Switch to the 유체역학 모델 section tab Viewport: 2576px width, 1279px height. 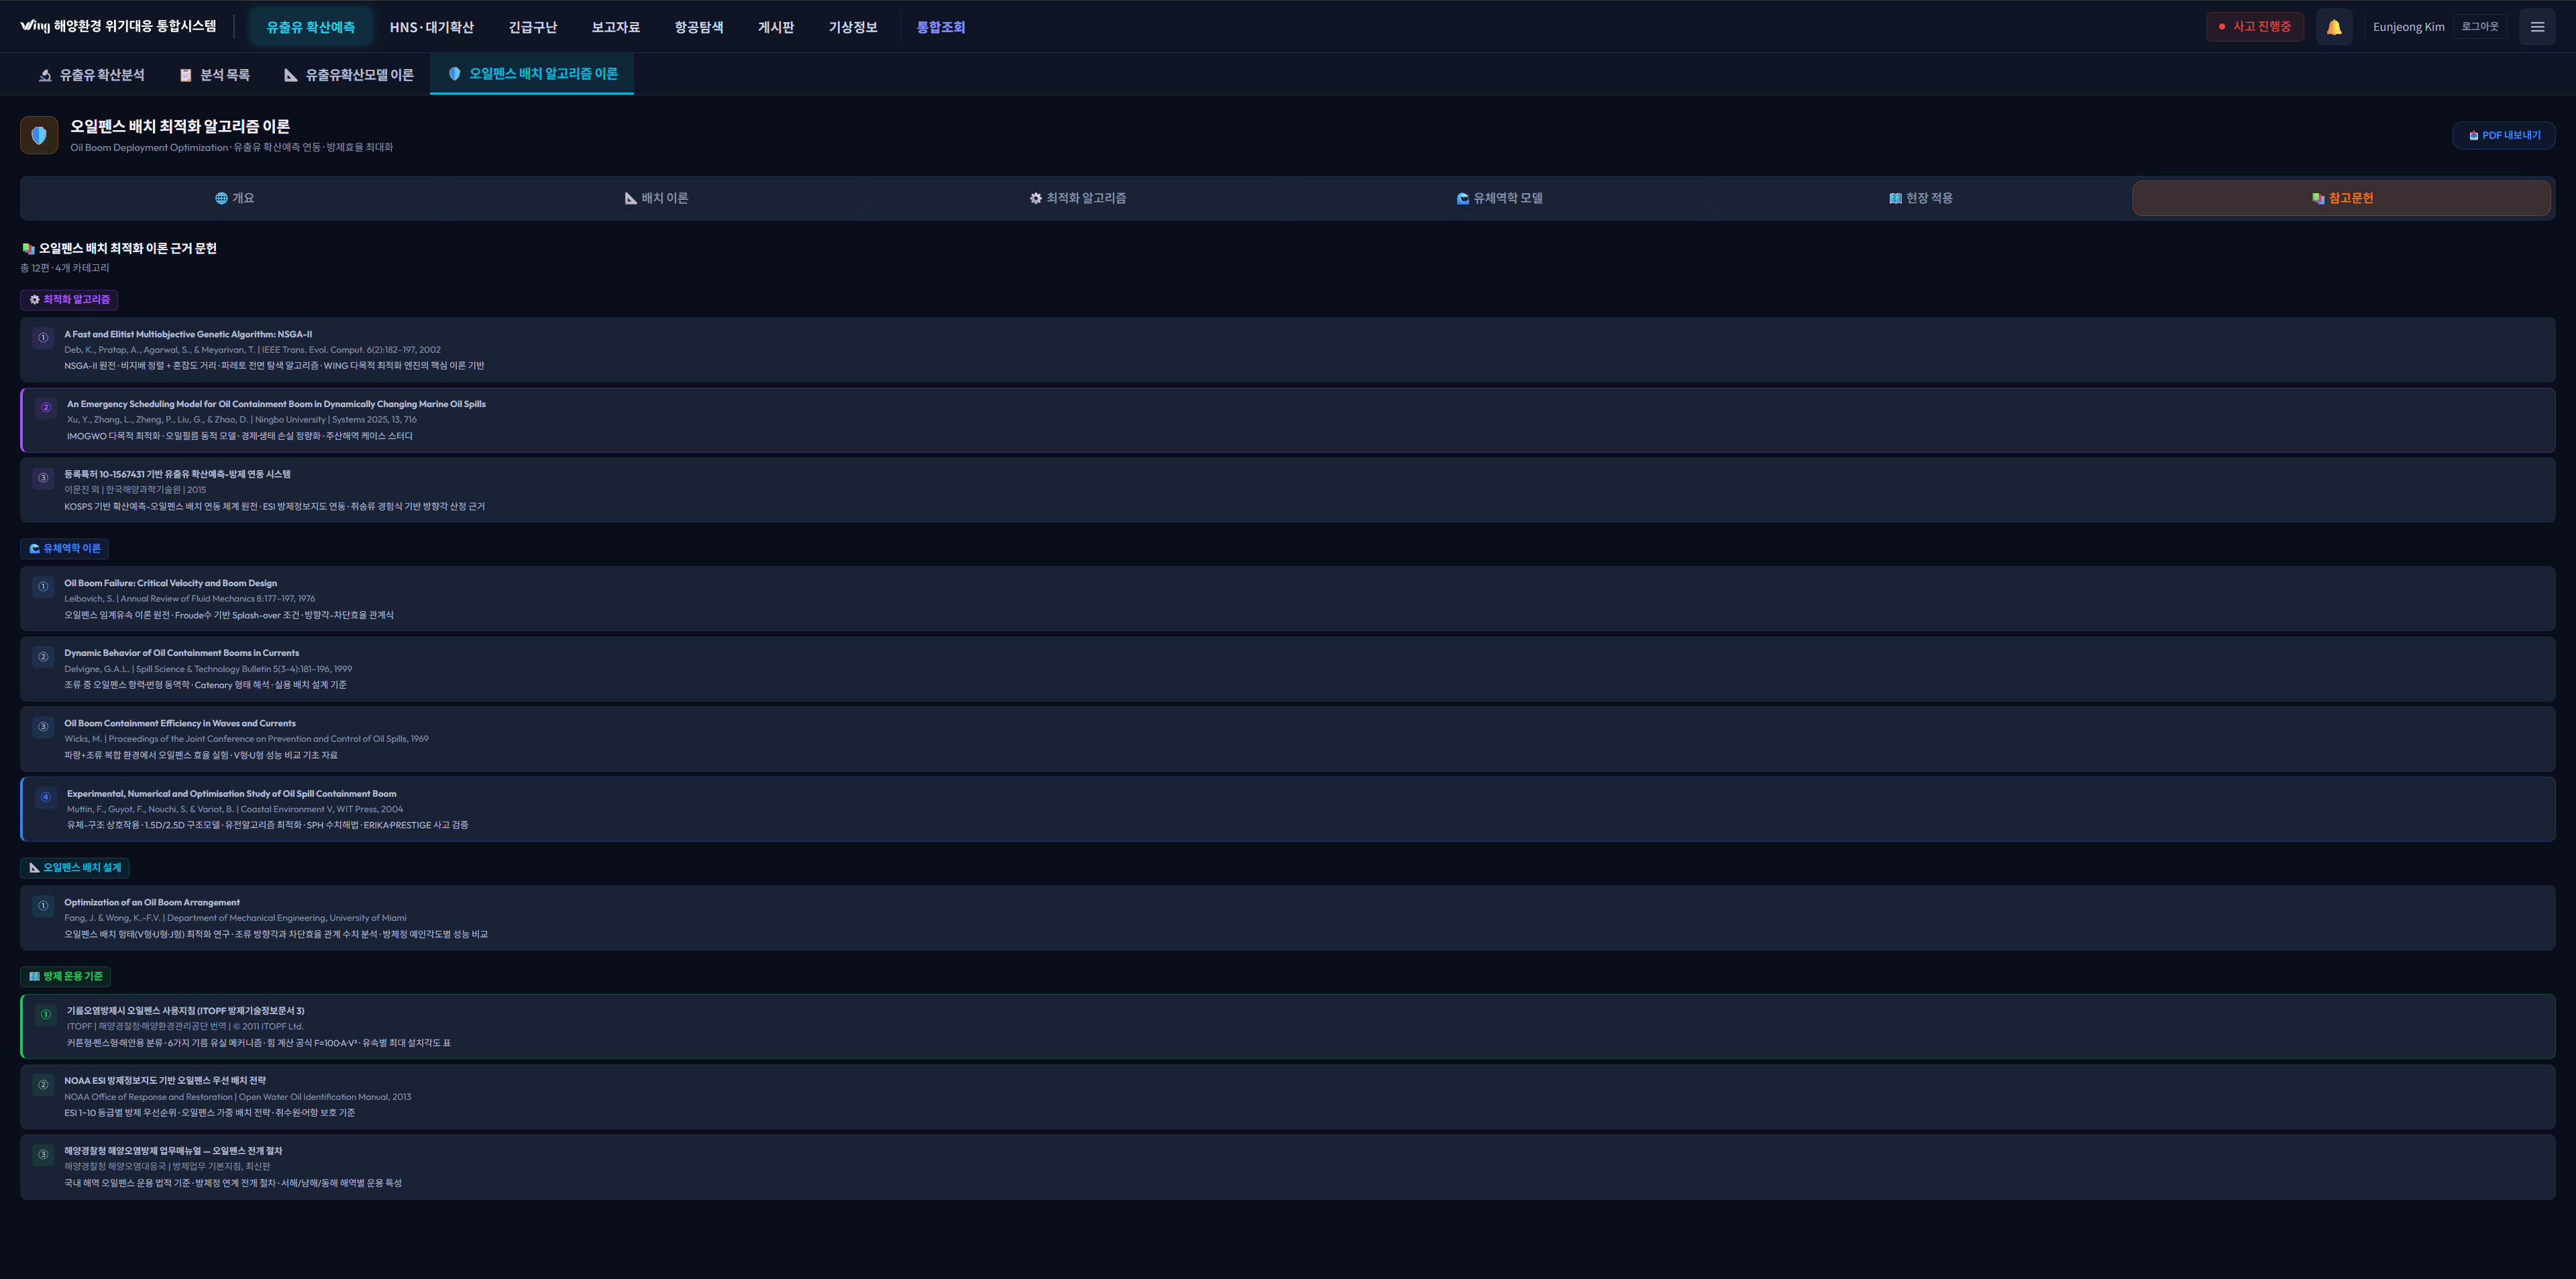(1499, 198)
